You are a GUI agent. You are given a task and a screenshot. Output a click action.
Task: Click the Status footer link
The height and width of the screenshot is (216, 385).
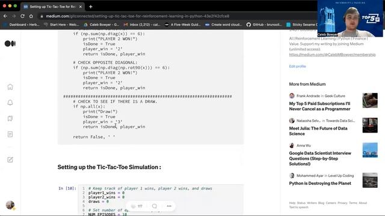tap(301, 203)
